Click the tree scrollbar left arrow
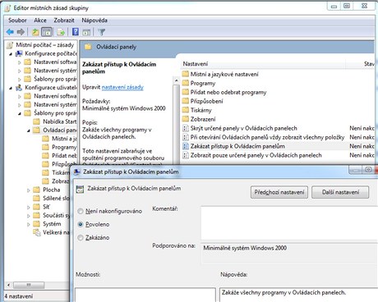378x302 pixels. [9, 285]
